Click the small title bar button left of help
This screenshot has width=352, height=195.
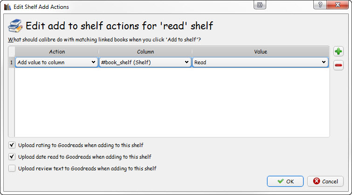[x=260, y=5]
